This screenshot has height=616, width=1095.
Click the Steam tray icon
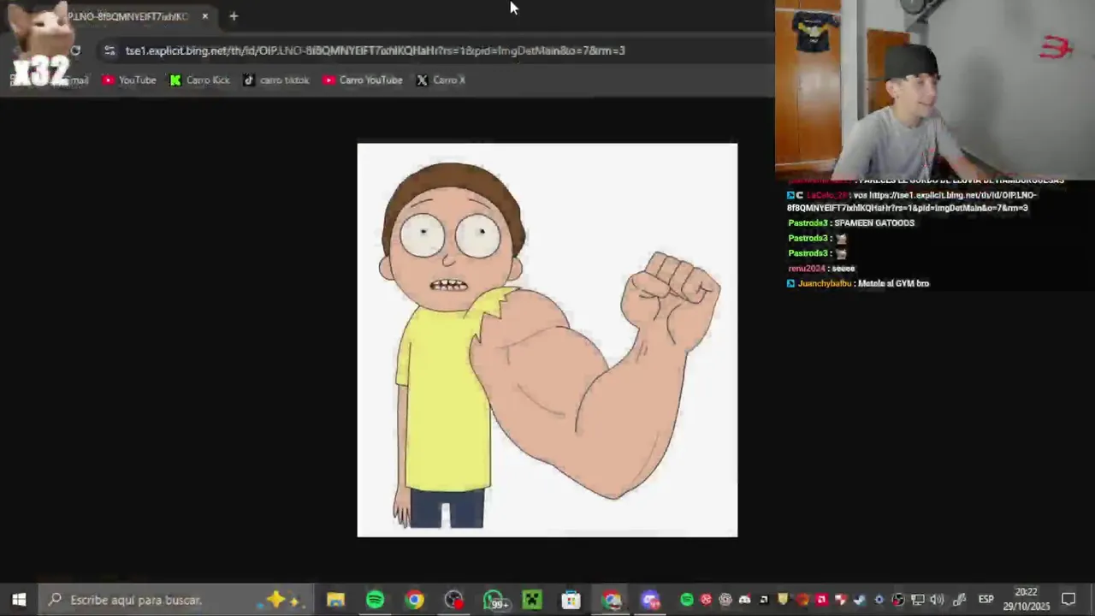tap(860, 600)
